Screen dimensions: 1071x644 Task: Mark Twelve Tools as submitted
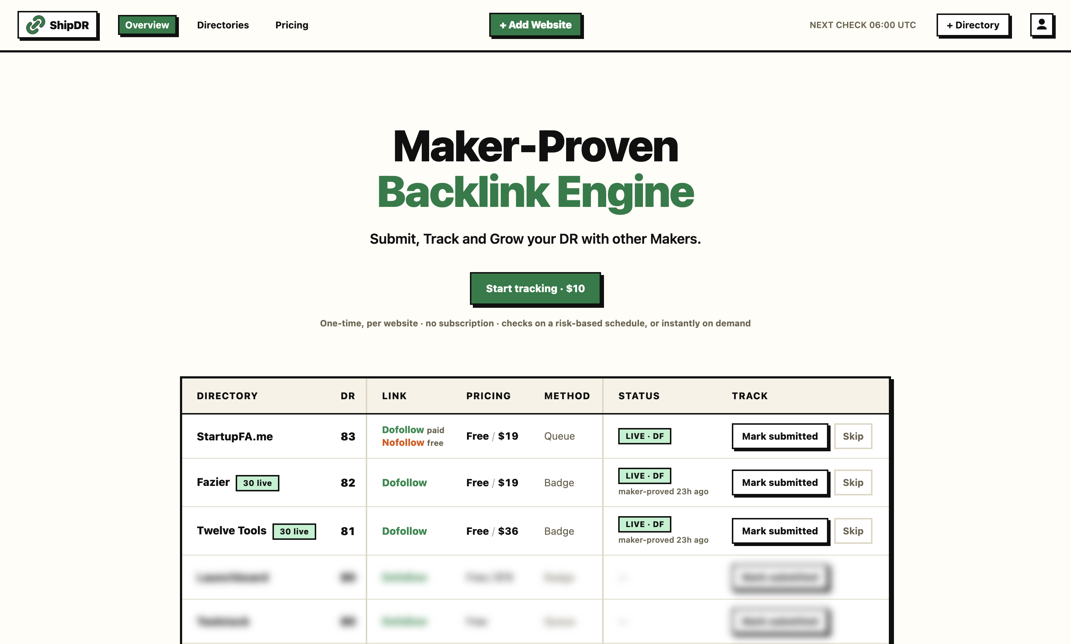click(x=780, y=531)
